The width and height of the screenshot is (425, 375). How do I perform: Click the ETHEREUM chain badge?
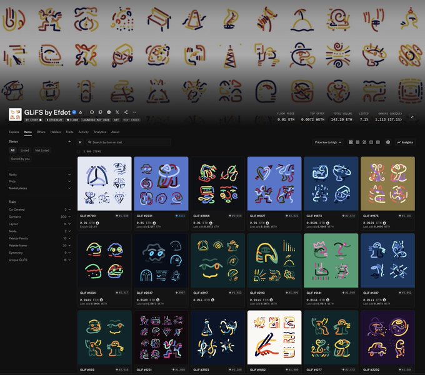pos(54,120)
